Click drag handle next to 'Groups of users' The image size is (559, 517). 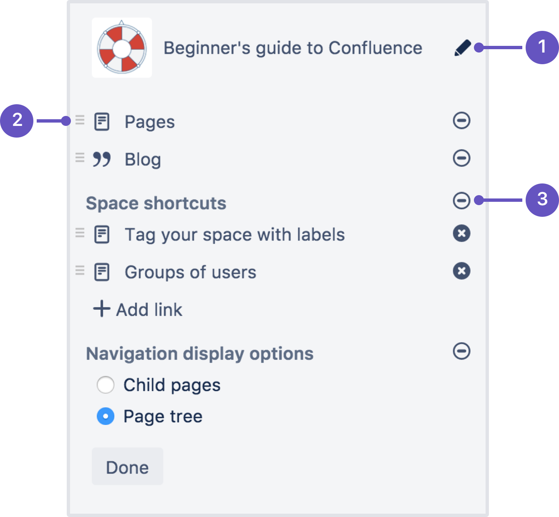[80, 271]
